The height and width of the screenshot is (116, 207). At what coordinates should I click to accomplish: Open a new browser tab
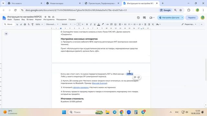coord(163,3)
